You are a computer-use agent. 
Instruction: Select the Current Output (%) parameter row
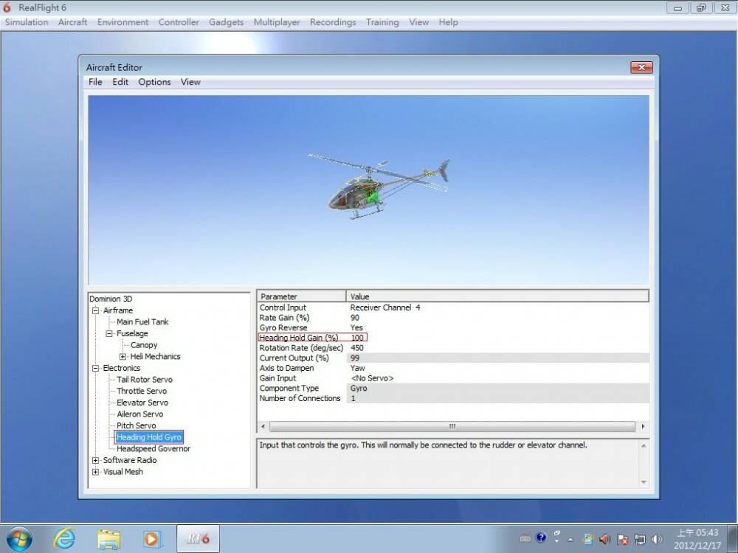tap(453, 358)
